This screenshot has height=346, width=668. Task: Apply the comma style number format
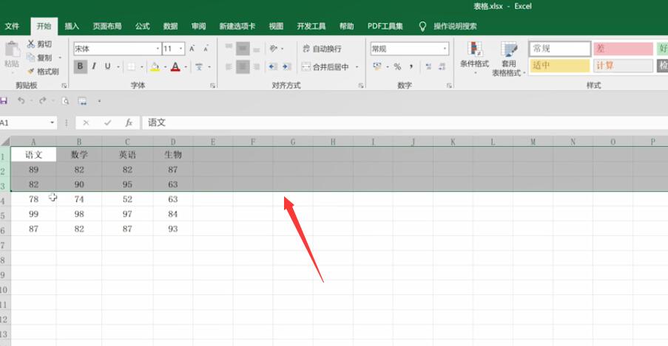tap(411, 66)
